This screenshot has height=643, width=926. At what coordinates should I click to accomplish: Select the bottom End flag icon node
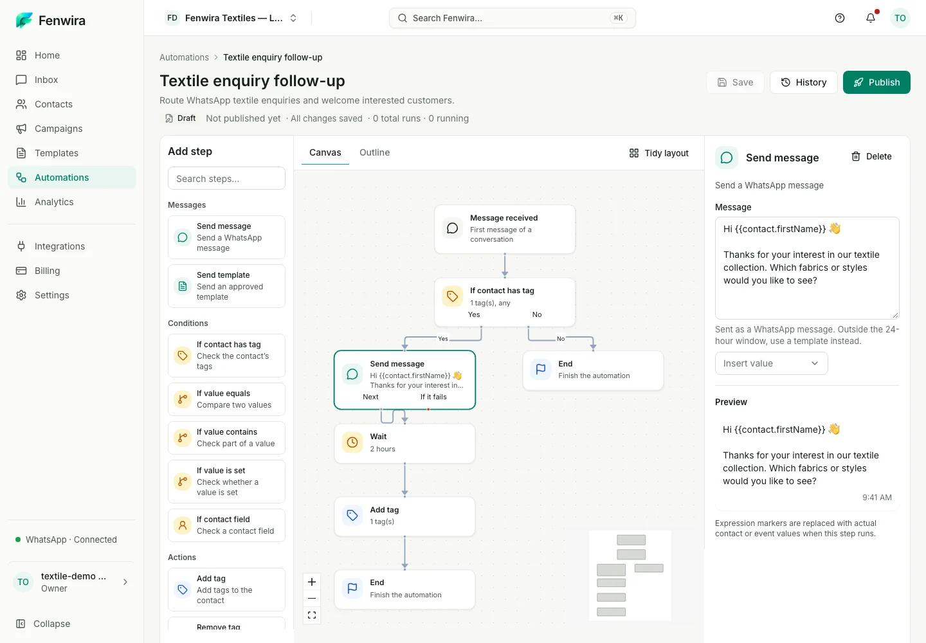point(352,588)
